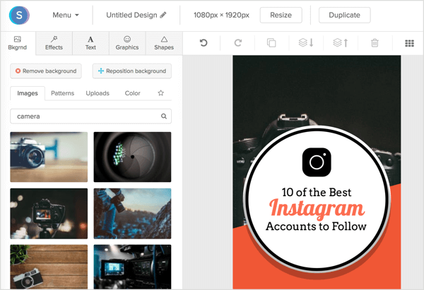The height and width of the screenshot is (290, 424).
Task: Select the Uploads sub-tab
Action: (98, 93)
